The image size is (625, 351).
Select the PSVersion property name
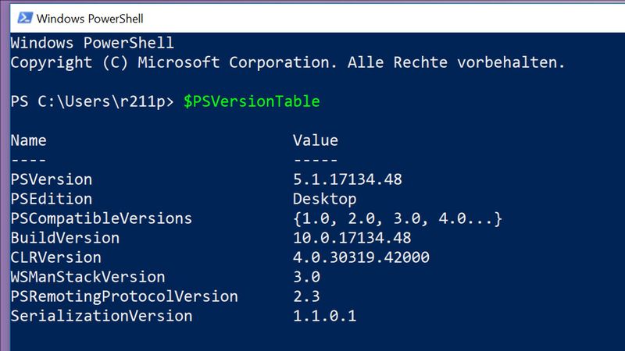pyautogui.click(x=52, y=179)
